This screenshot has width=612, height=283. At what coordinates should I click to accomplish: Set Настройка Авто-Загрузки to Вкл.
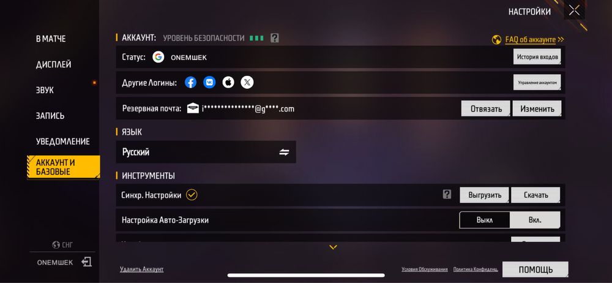[535, 220]
